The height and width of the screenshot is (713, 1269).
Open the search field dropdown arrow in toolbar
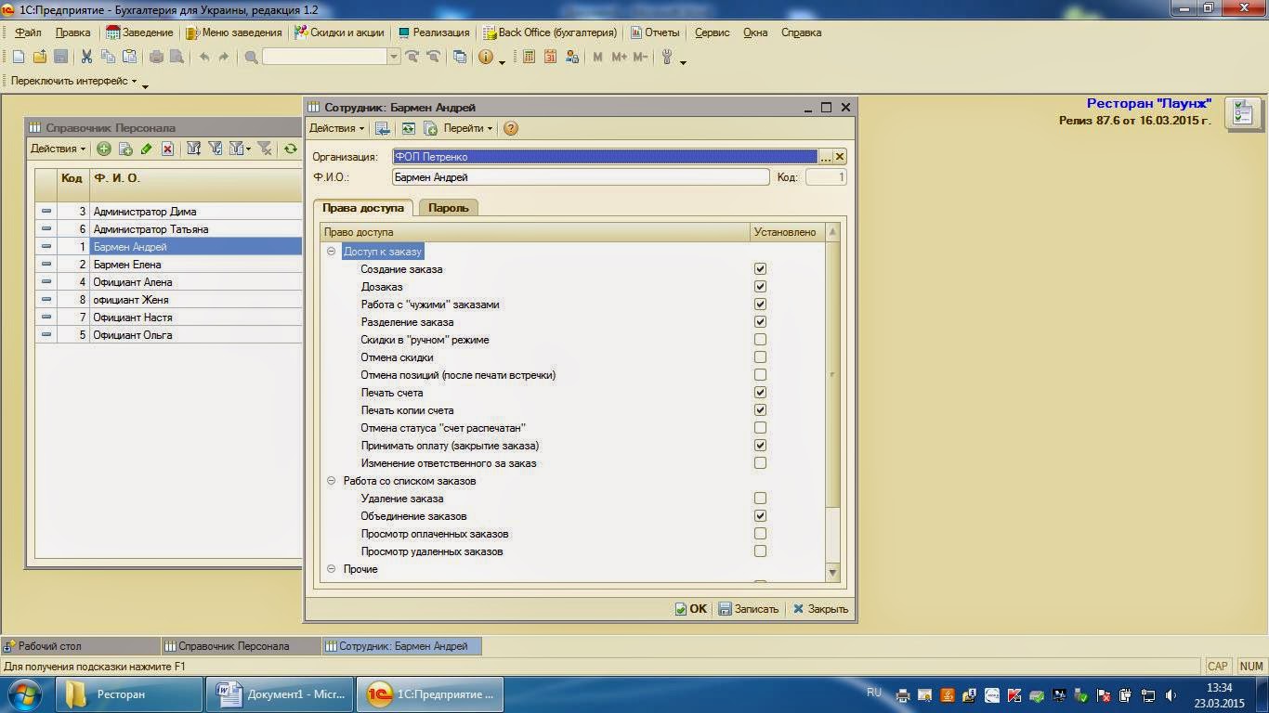[x=394, y=57]
